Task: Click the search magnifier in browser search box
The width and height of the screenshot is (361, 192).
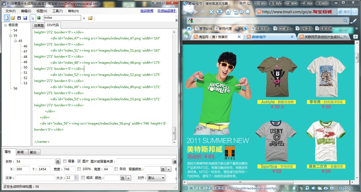Action: coord(346,21)
